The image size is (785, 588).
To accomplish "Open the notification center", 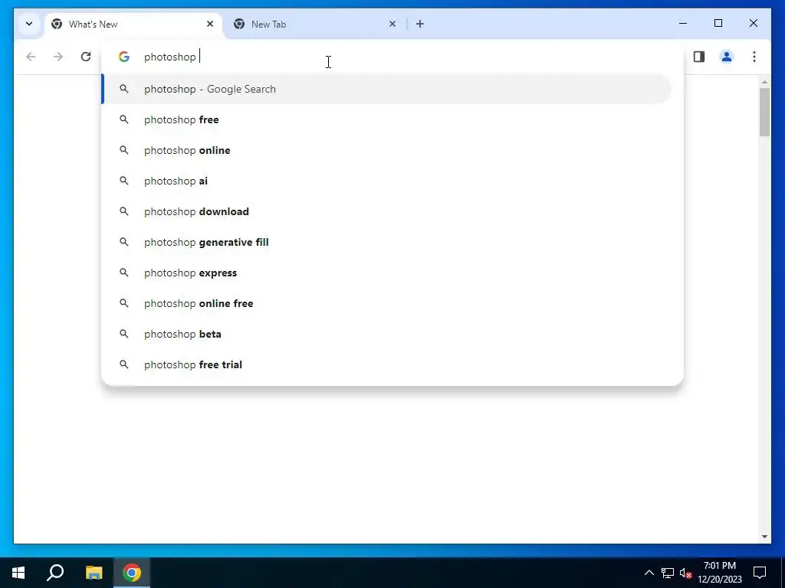I will pyautogui.click(x=760, y=573).
